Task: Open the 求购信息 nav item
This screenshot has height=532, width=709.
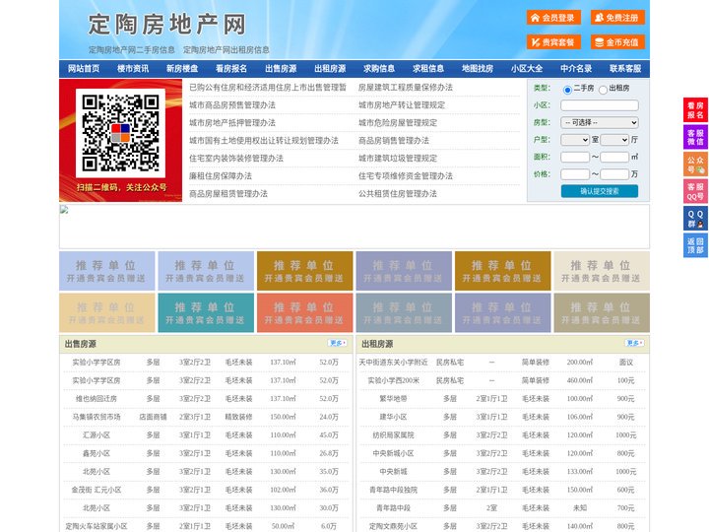Action: (379, 69)
